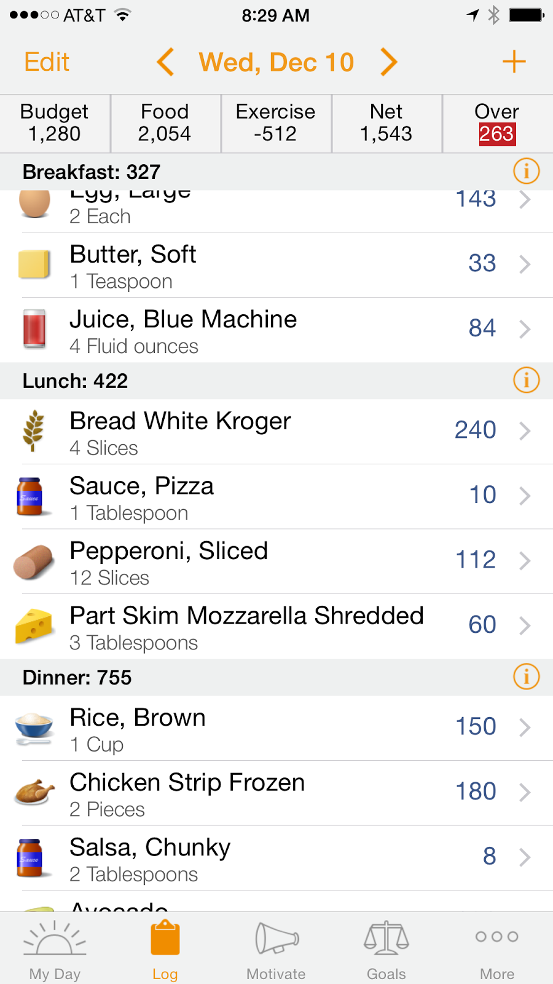
Task: Open Breakfast info icon
Action: pyautogui.click(x=526, y=171)
